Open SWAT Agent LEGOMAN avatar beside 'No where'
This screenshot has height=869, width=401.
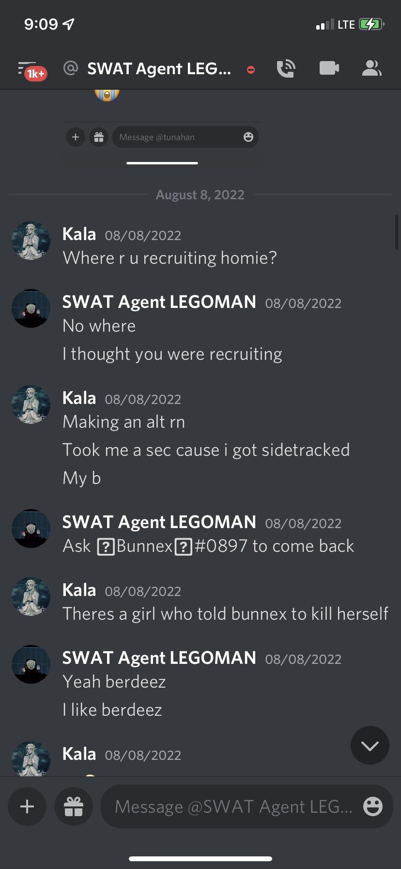click(31, 308)
